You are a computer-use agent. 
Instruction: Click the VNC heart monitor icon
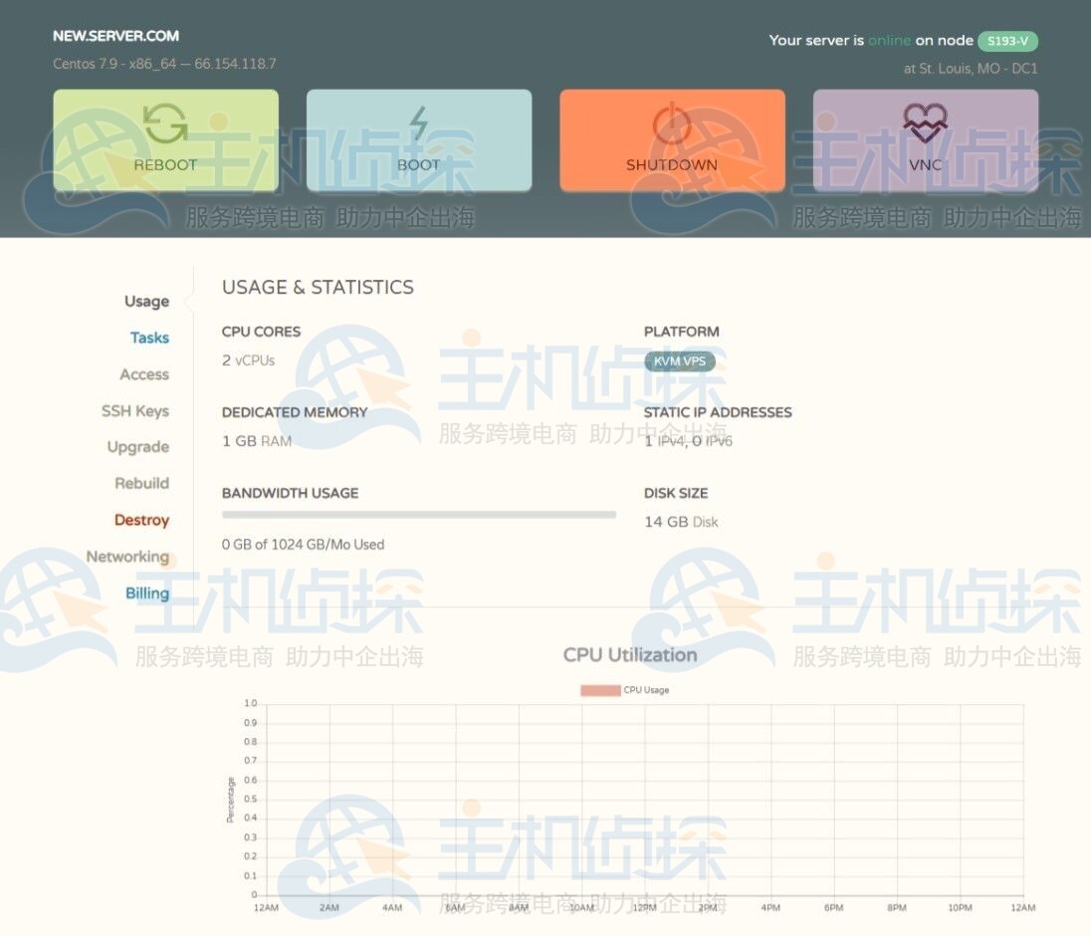click(x=925, y=123)
